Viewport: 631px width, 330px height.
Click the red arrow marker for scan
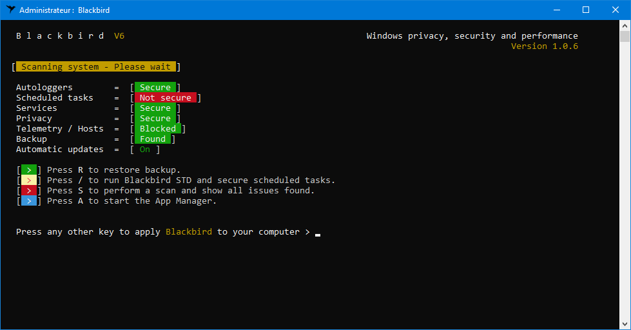pyautogui.click(x=29, y=191)
